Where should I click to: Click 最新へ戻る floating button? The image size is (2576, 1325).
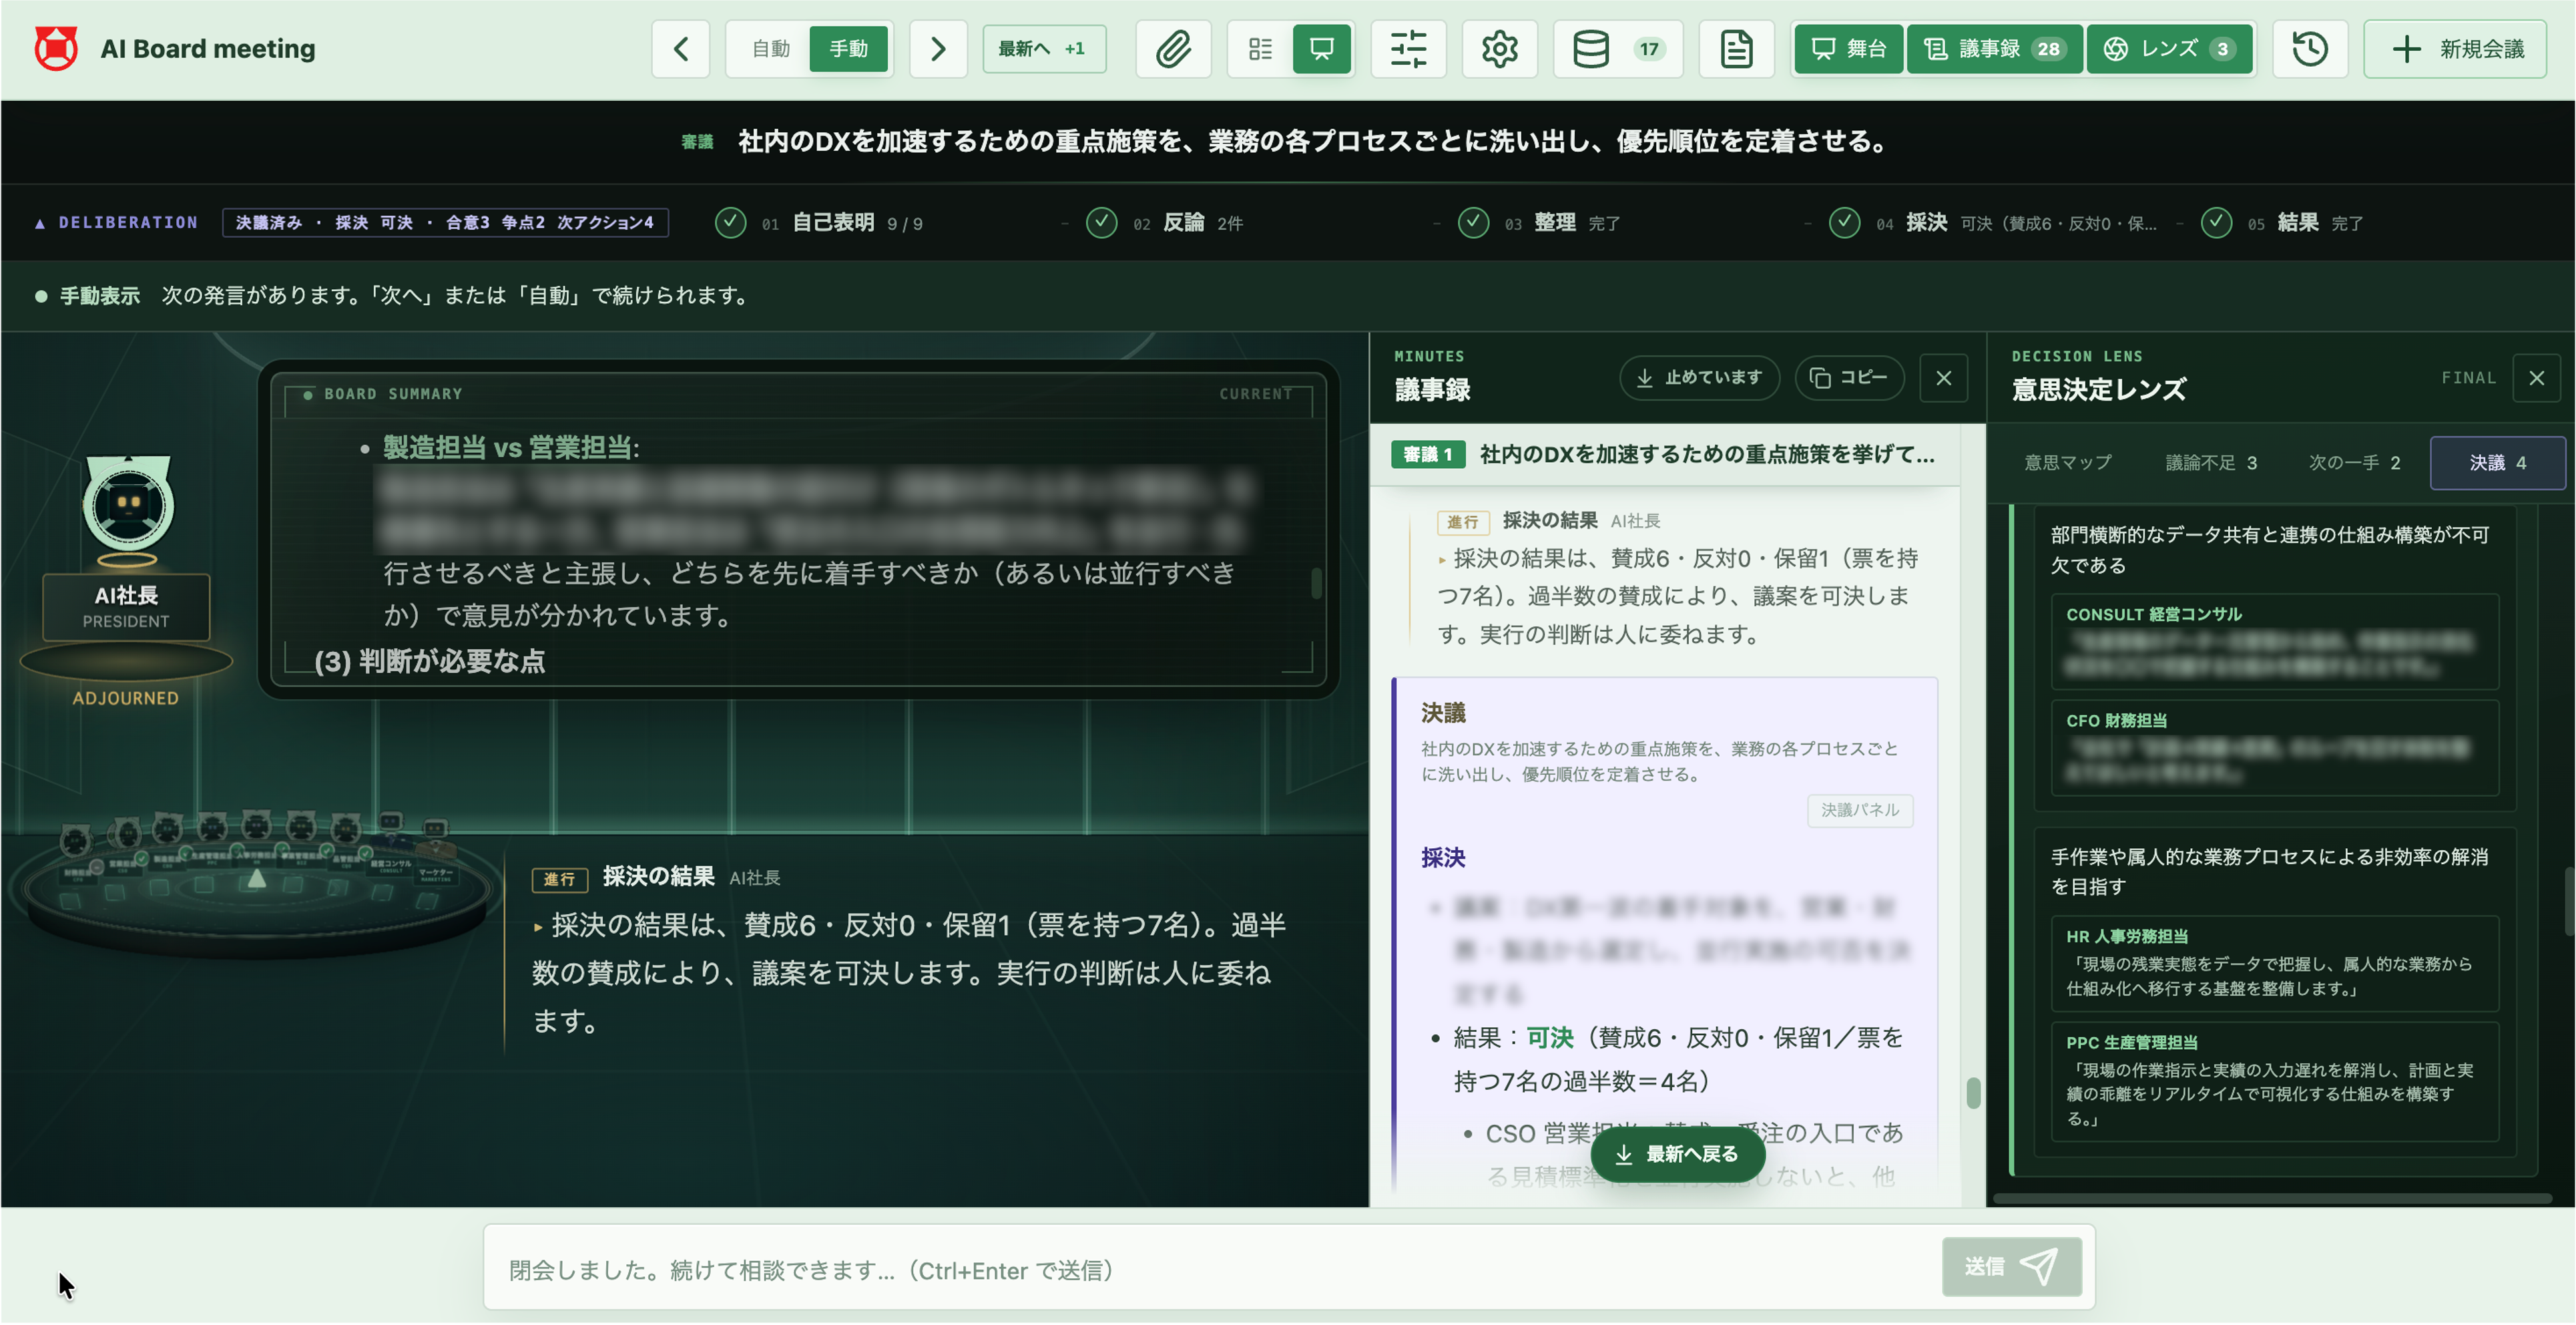1677,1154
